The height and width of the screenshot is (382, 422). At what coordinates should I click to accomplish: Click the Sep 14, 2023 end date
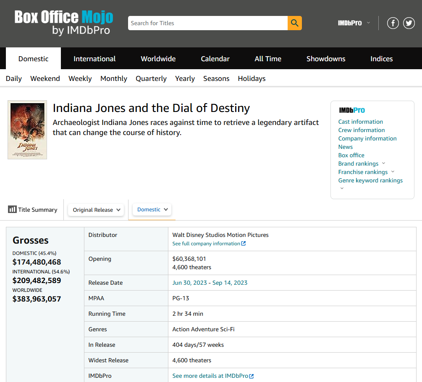(x=230, y=283)
